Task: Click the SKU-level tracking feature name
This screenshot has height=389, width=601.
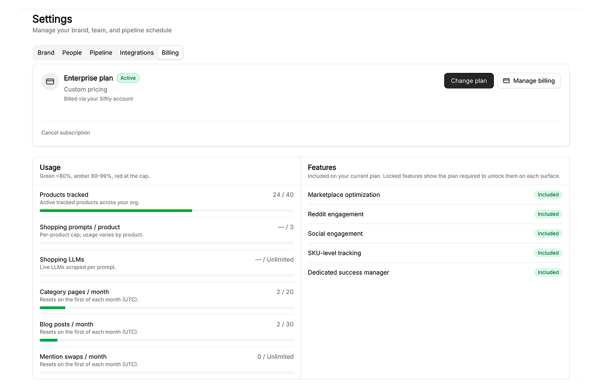Action: pos(334,253)
